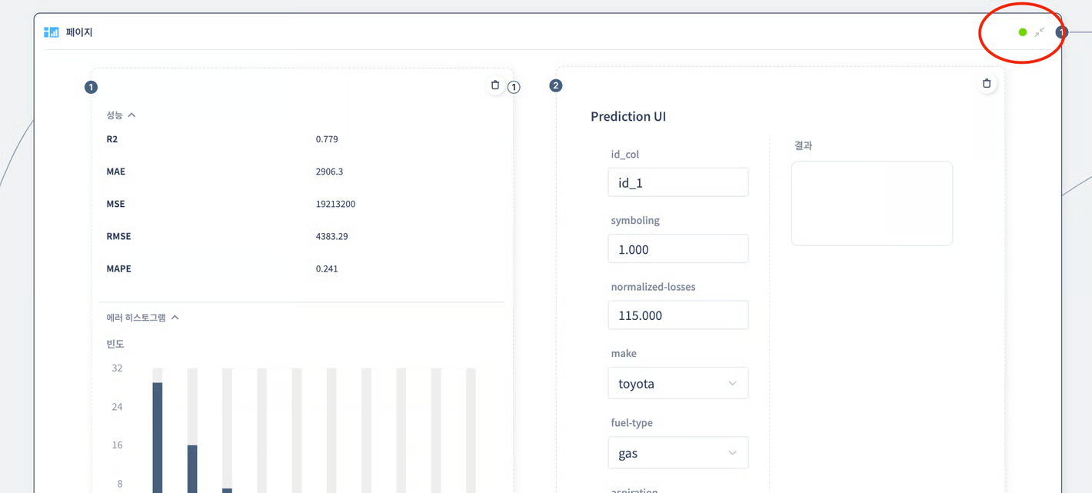1092x493 pixels.
Task: Click the 페이지 dashboard icon
Action: click(x=52, y=32)
